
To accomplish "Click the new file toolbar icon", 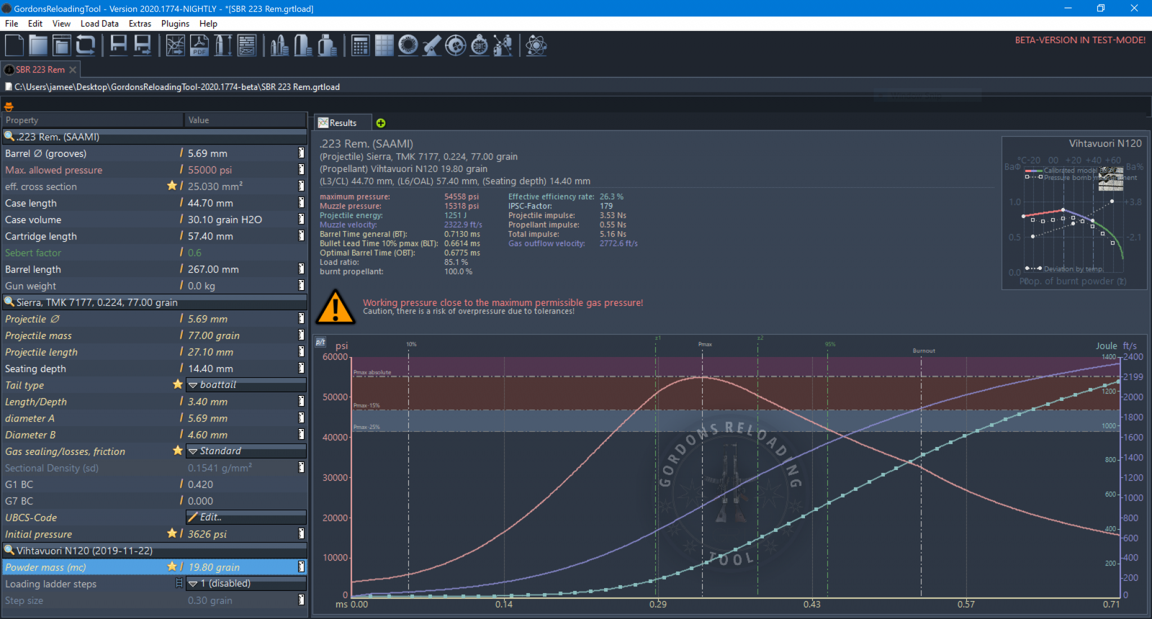I will [x=14, y=46].
